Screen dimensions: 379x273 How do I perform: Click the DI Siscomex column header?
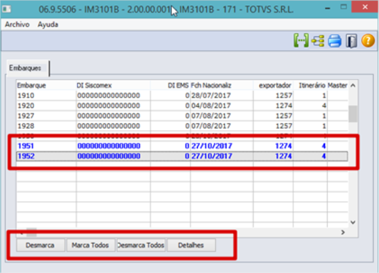(113, 85)
